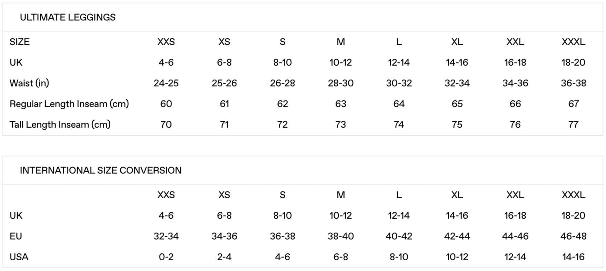Select waist measurement 28-30 for M

[340, 83]
